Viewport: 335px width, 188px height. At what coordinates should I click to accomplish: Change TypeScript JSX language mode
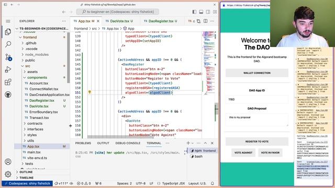pos(173,183)
